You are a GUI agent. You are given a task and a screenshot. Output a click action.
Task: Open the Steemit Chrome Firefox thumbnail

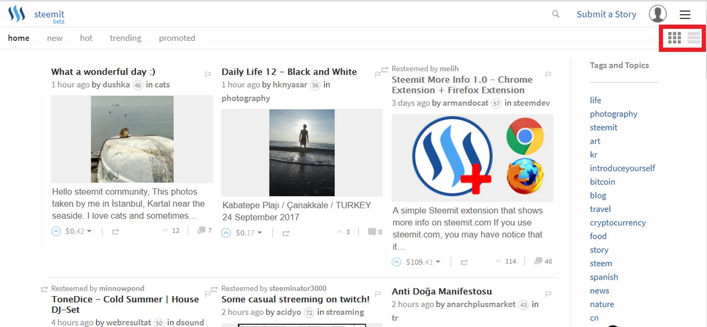coord(472,158)
